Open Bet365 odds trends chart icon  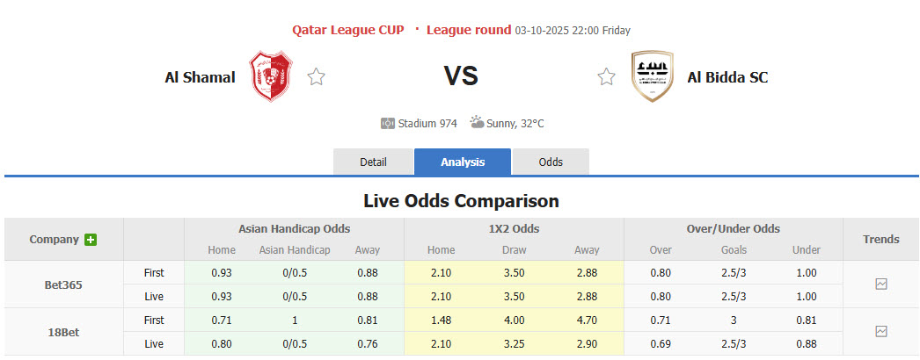881,284
